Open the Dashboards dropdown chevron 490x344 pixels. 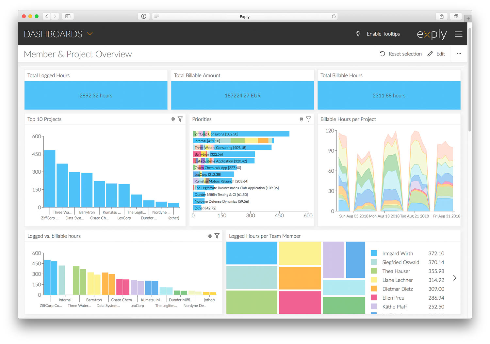click(90, 34)
